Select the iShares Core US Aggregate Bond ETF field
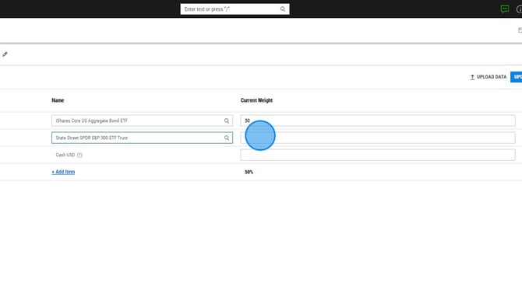The image size is (522, 290). click(142, 121)
